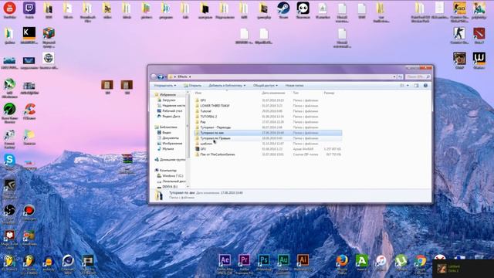
Task: Select the Туториал по Превью folder
Action: (x=268, y=138)
